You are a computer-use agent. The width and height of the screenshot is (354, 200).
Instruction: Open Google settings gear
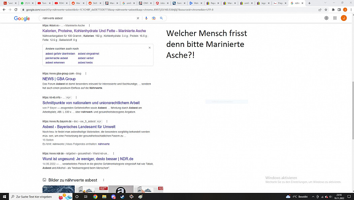click(x=326, y=18)
